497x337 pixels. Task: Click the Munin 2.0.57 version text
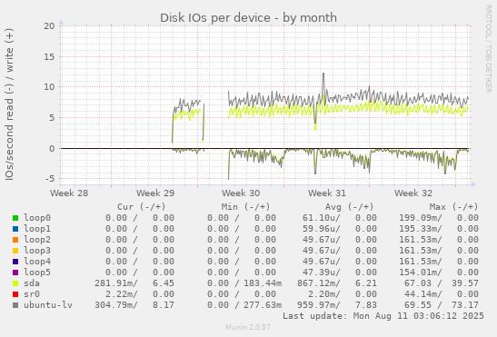tap(248, 327)
